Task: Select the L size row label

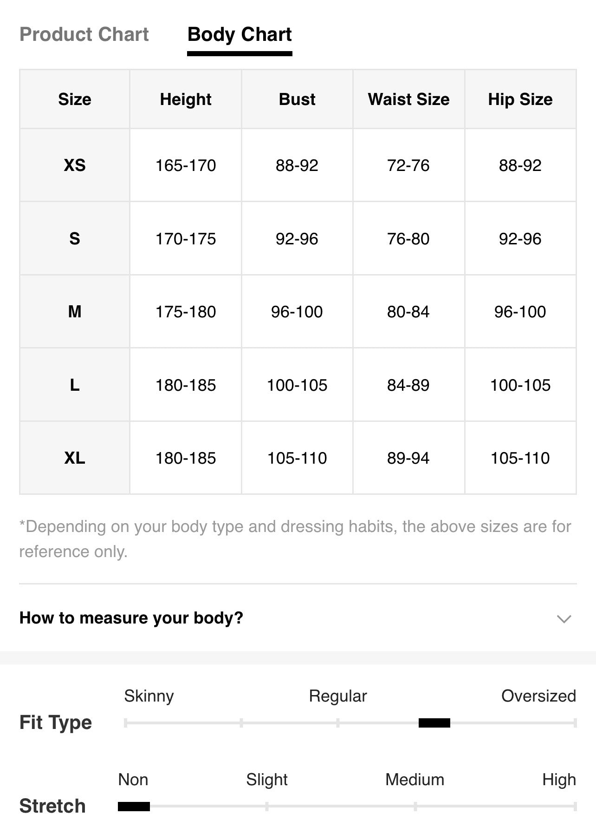Action: [x=75, y=385]
